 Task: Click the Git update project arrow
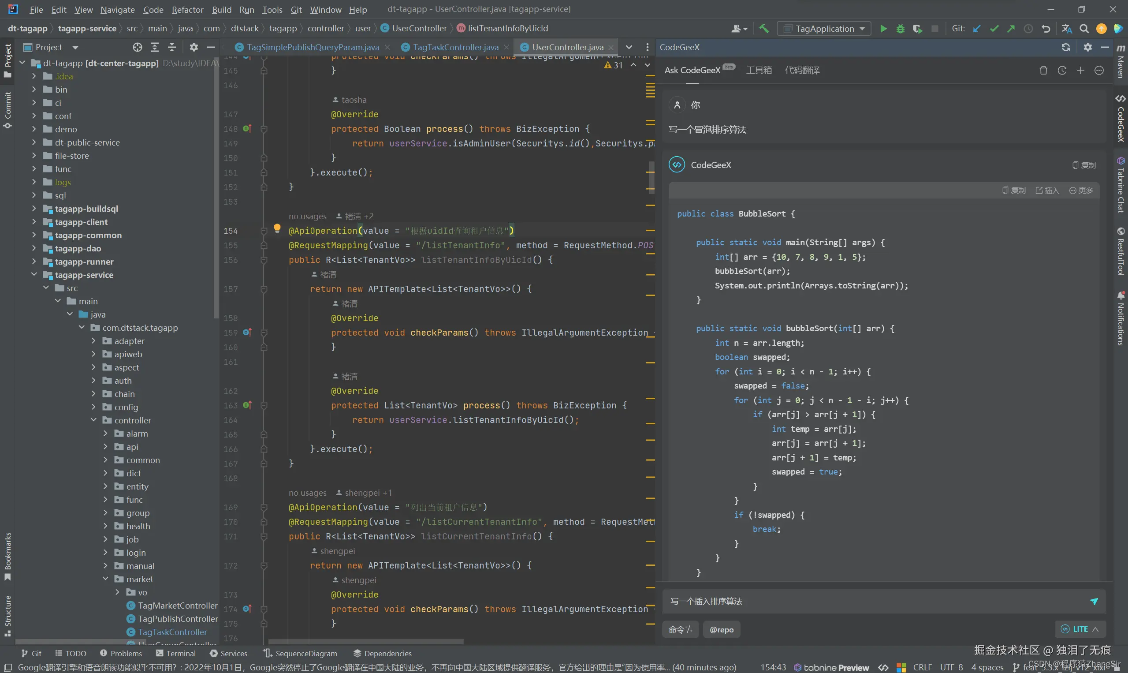point(977,29)
